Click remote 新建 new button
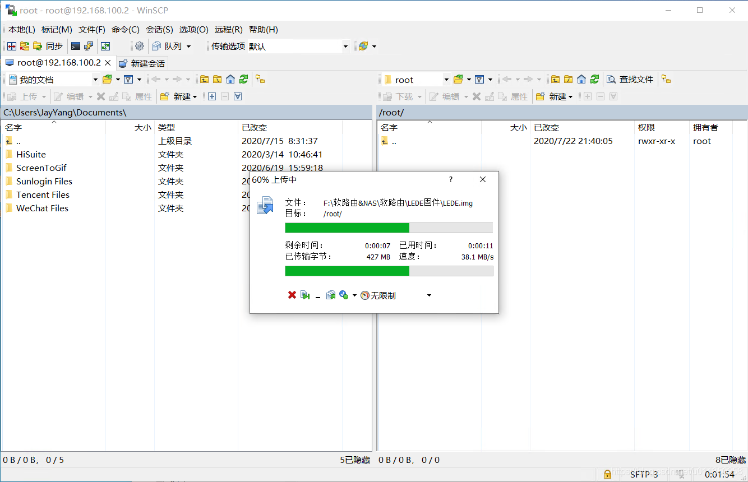 554,96
